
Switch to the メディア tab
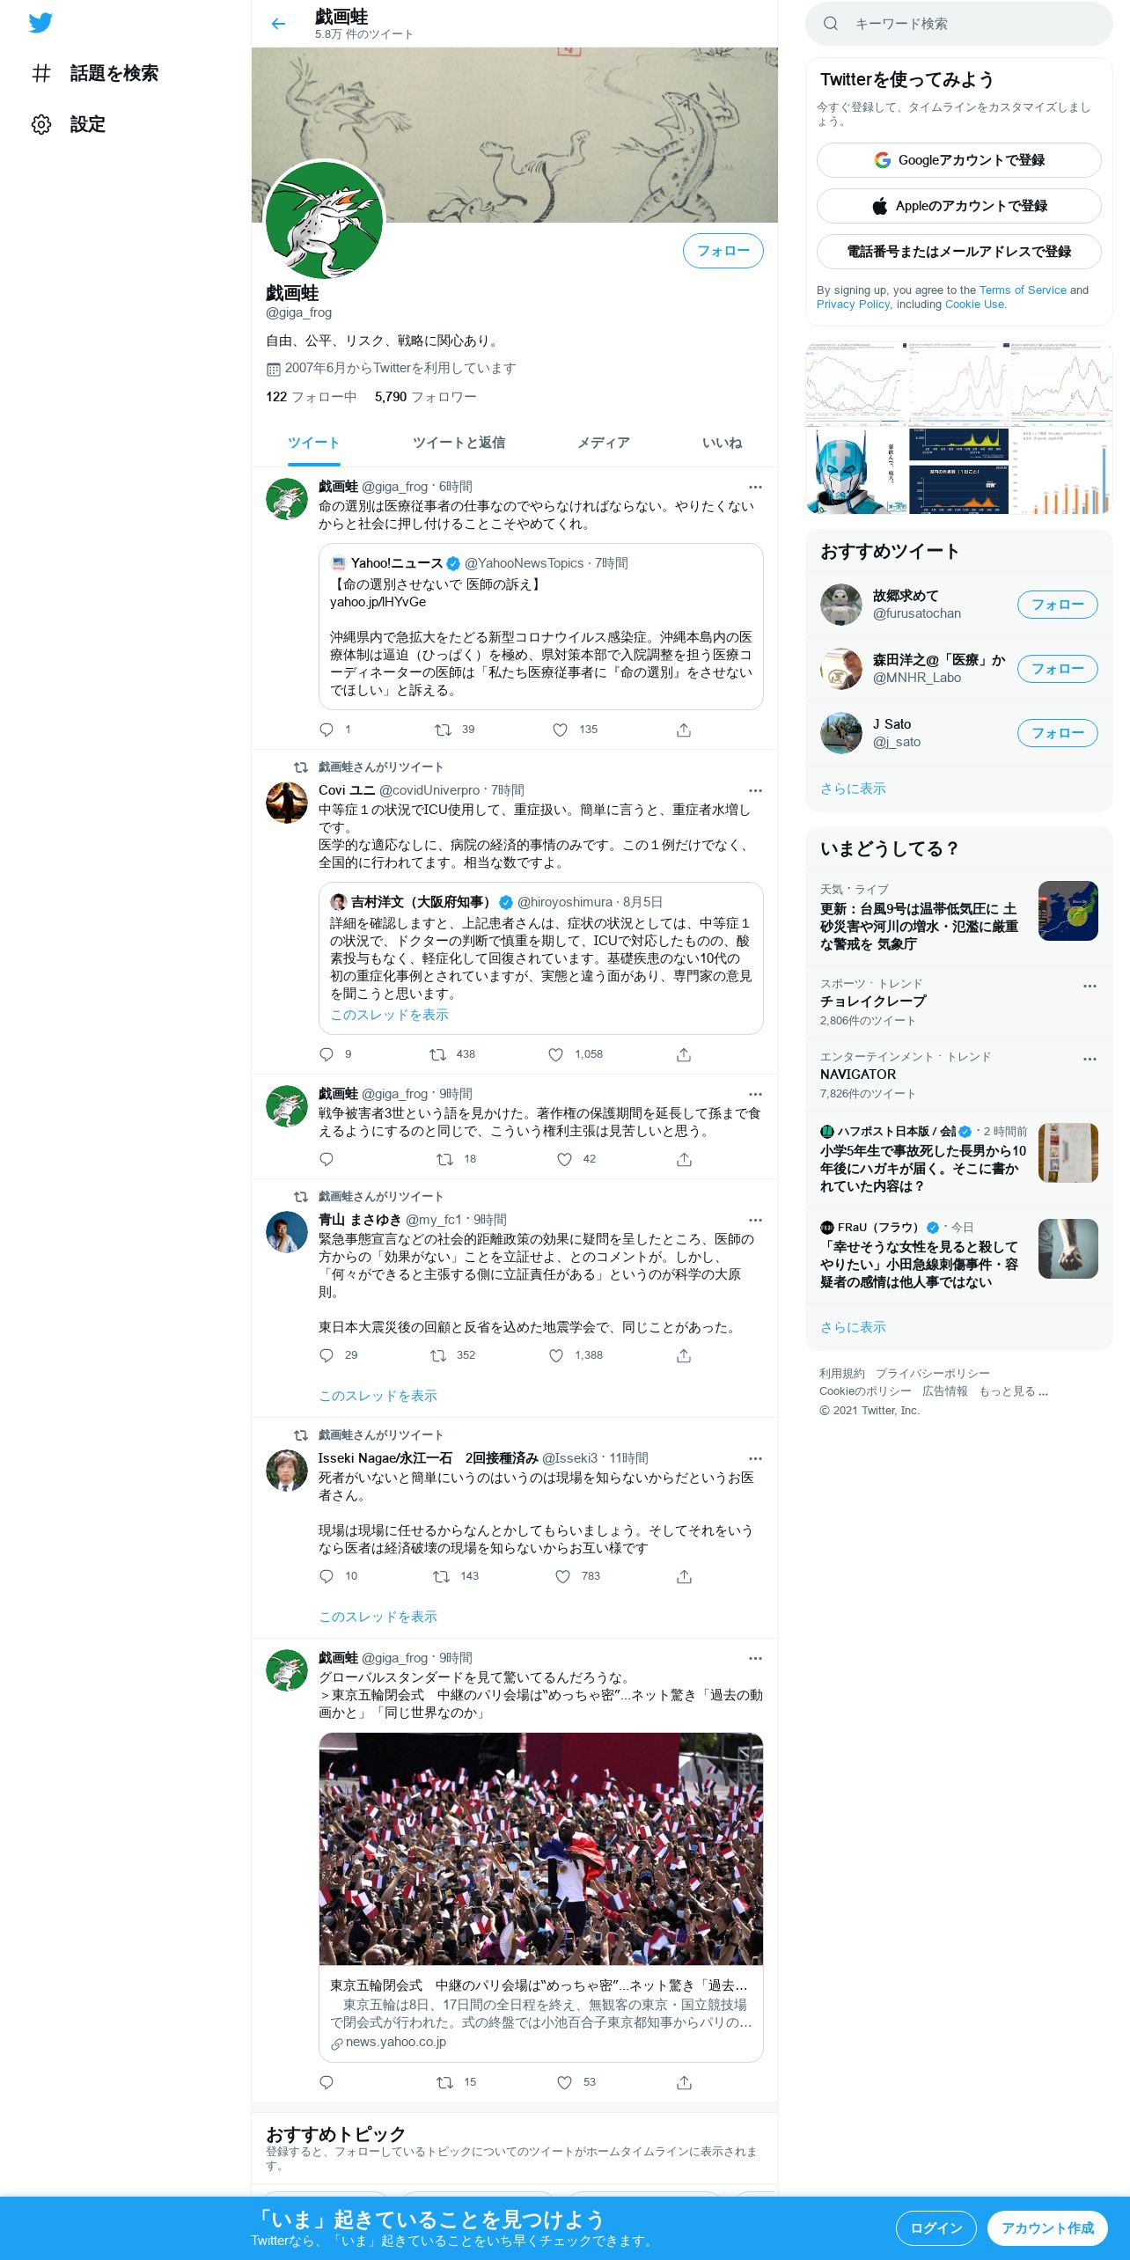click(604, 443)
